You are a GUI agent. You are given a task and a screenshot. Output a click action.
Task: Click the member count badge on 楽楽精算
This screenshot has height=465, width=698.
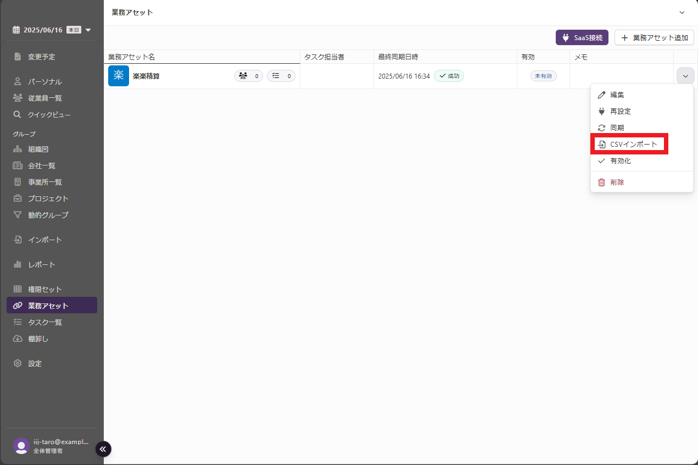(x=249, y=76)
